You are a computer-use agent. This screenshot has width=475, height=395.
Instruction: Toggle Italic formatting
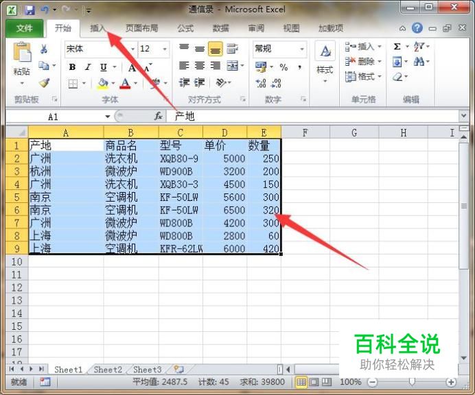[88, 67]
